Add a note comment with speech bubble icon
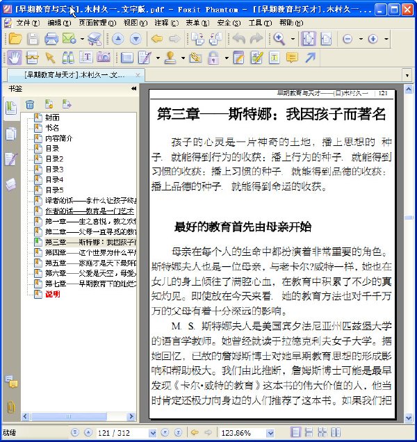This screenshot has height=442, width=417. pyautogui.click(x=293, y=58)
